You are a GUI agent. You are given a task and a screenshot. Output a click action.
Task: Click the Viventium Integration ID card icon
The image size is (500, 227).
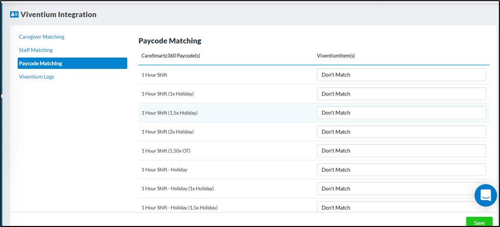(x=14, y=15)
